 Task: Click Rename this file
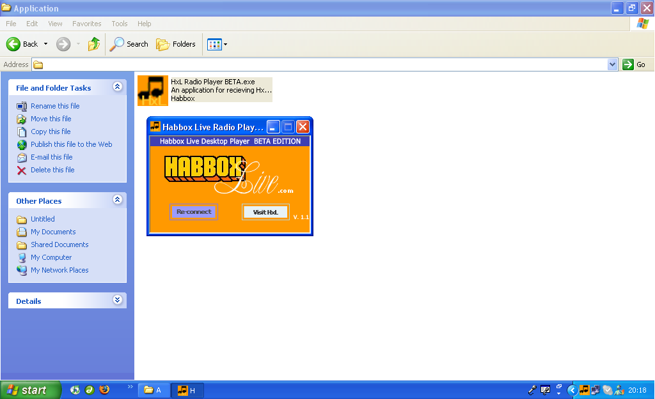pyautogui.click(x=55, y=106)
